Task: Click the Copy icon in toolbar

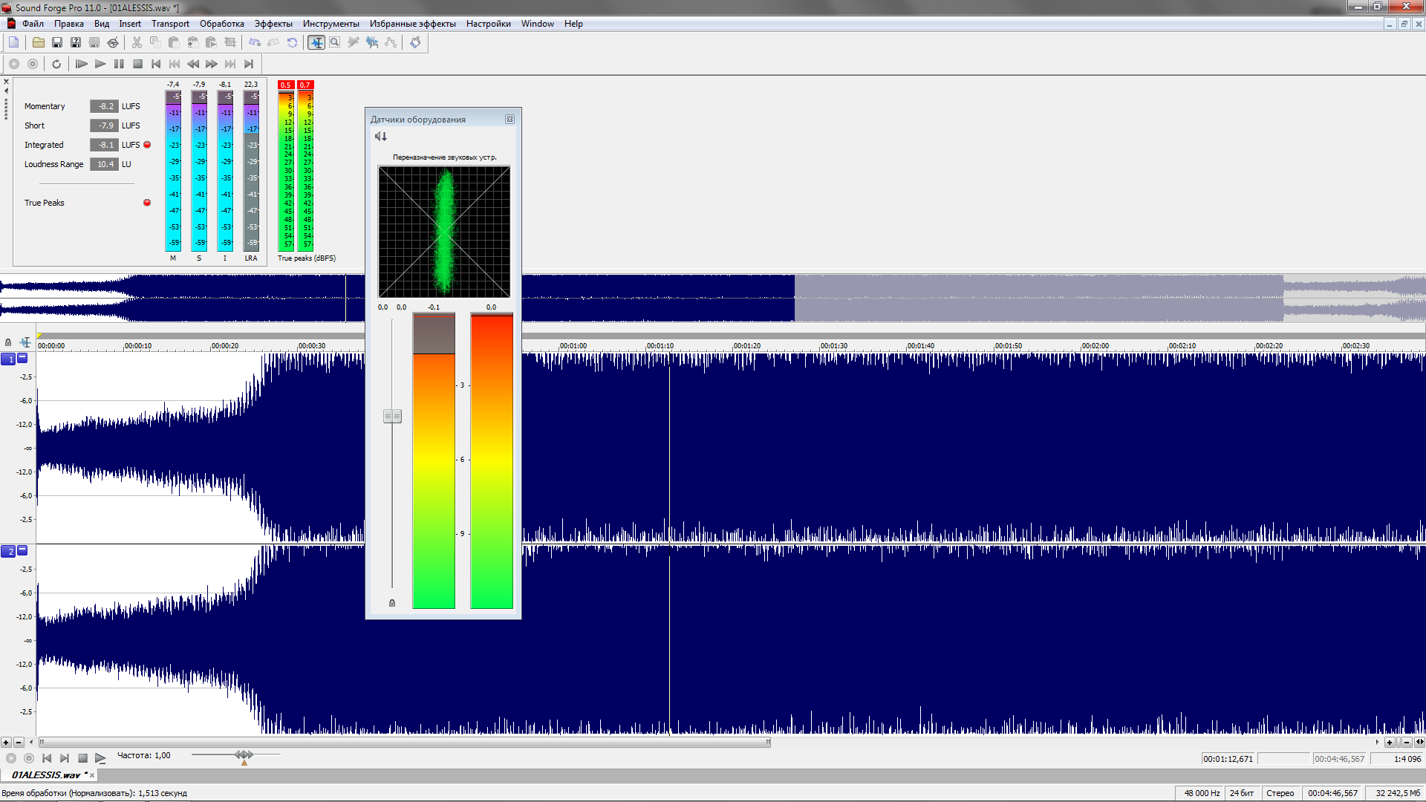Action: (154, 42)
